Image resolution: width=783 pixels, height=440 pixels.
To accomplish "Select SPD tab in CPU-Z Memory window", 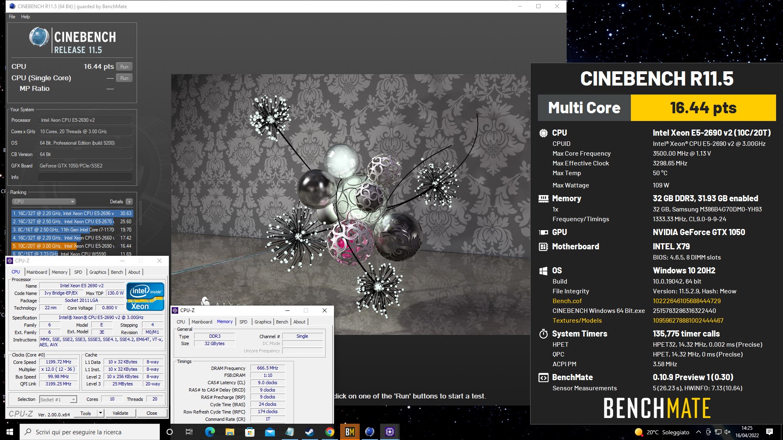I will click(243, 322).
